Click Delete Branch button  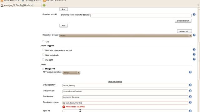coord(183,21)
